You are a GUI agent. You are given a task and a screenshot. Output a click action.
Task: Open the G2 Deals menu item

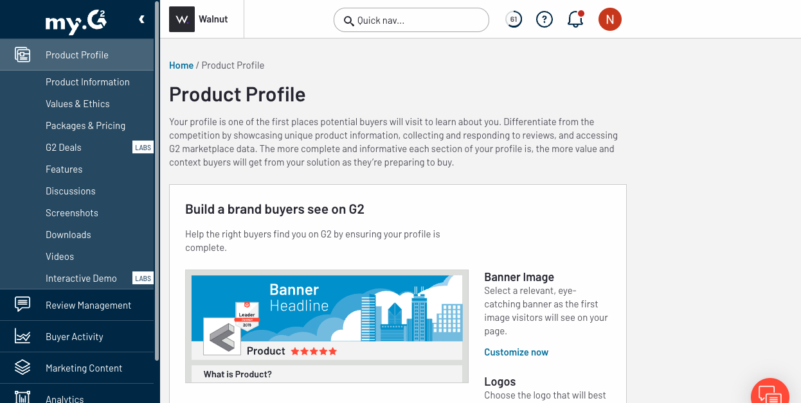tap(64, 148)
